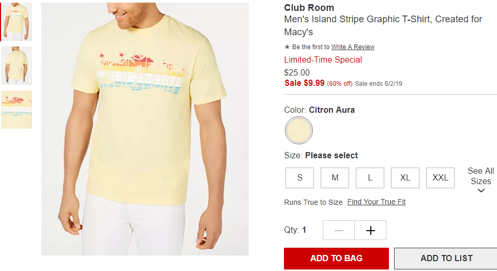
Task: Open the Write A Review link
Action: [x=353, y=47]
